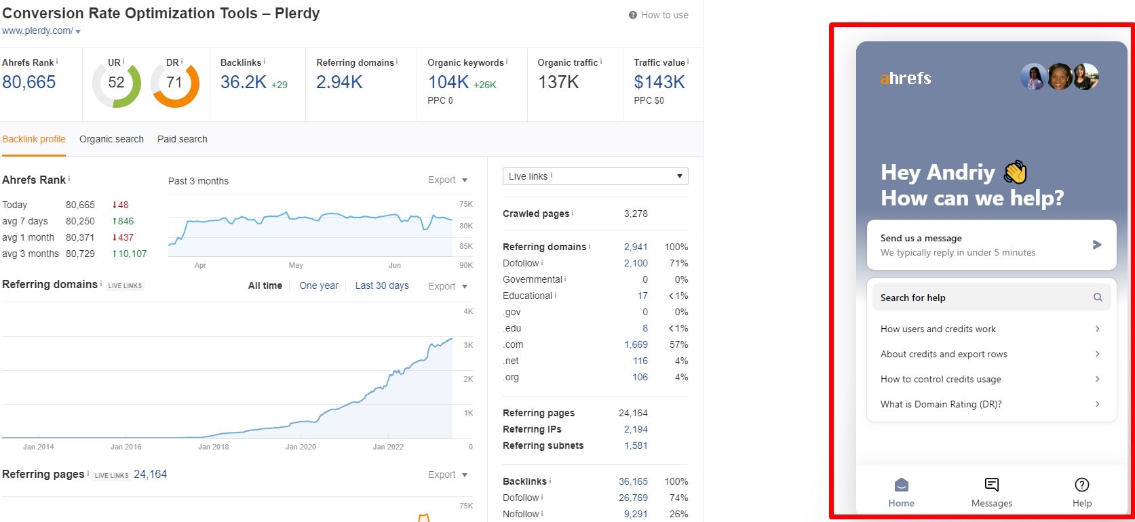Viewport: 1135px width, 522px height.
Task: Click the .net 116 count
Action: pos(640,361)
